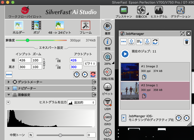Click copy settings icon on Image 1 job

(144, 96)
